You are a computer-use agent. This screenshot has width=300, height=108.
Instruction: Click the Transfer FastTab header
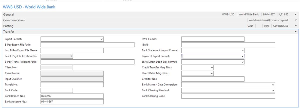[150, 32]
